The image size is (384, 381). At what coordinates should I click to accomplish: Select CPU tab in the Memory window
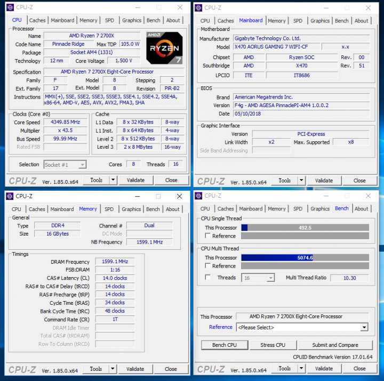[17, 209]
